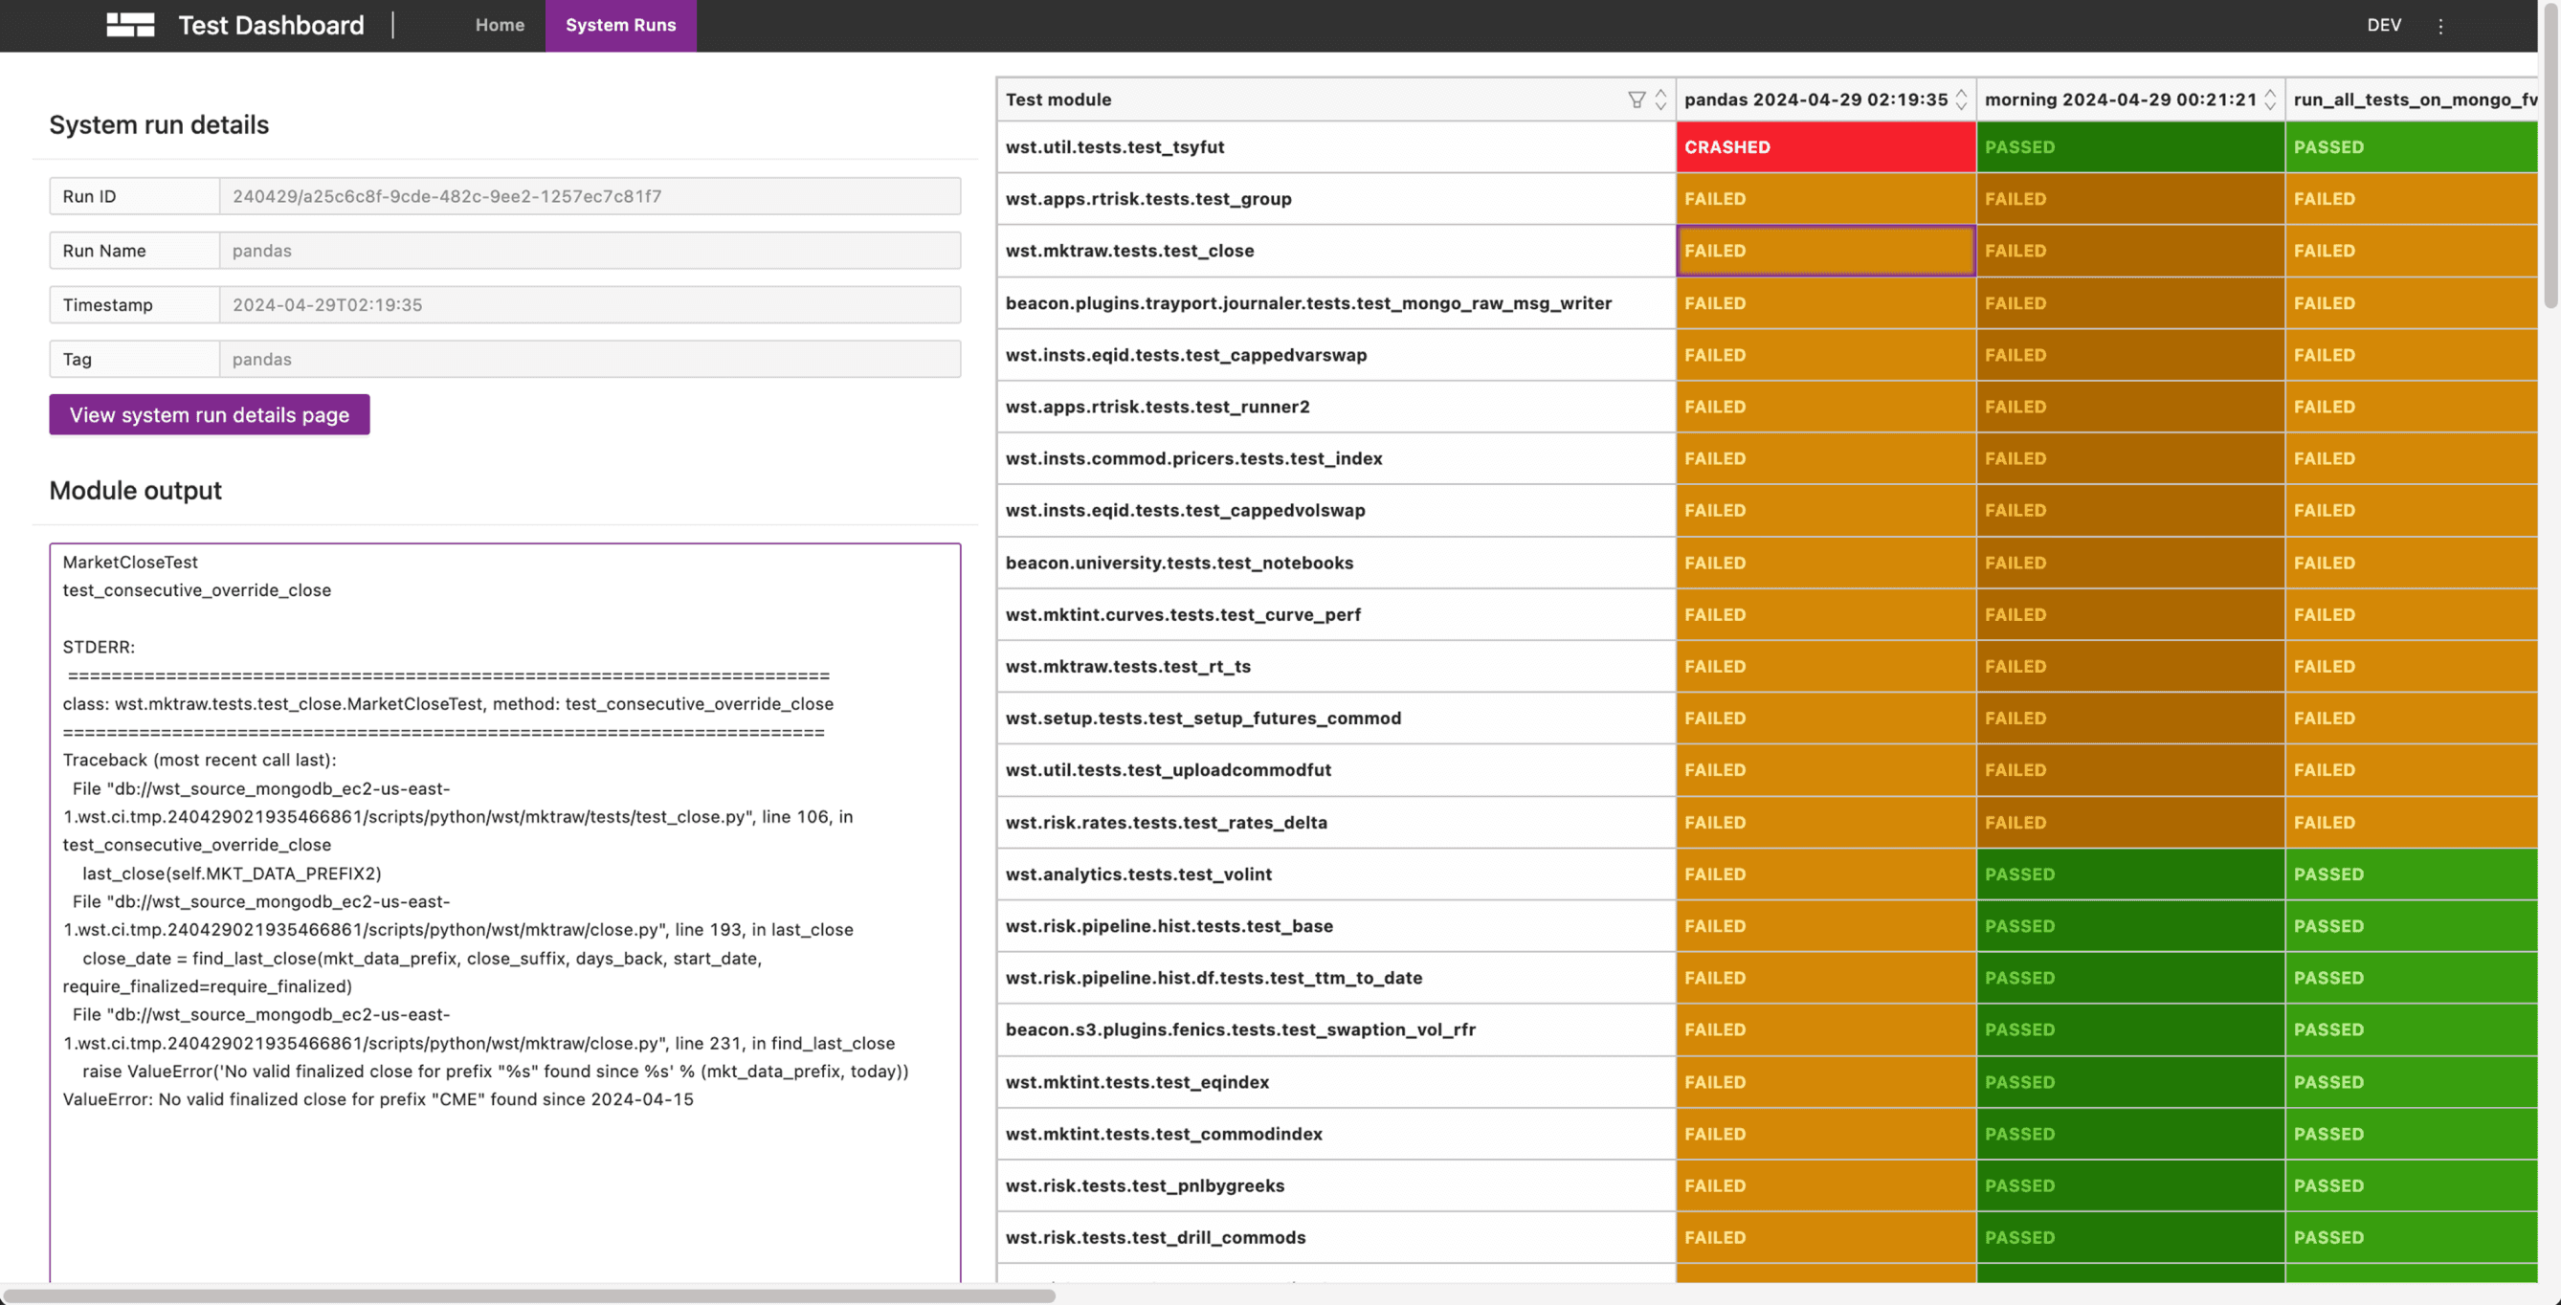Screen dimensions: 2561x1305
Task: Click the DEV environment label
Action: coord(2383,25)
